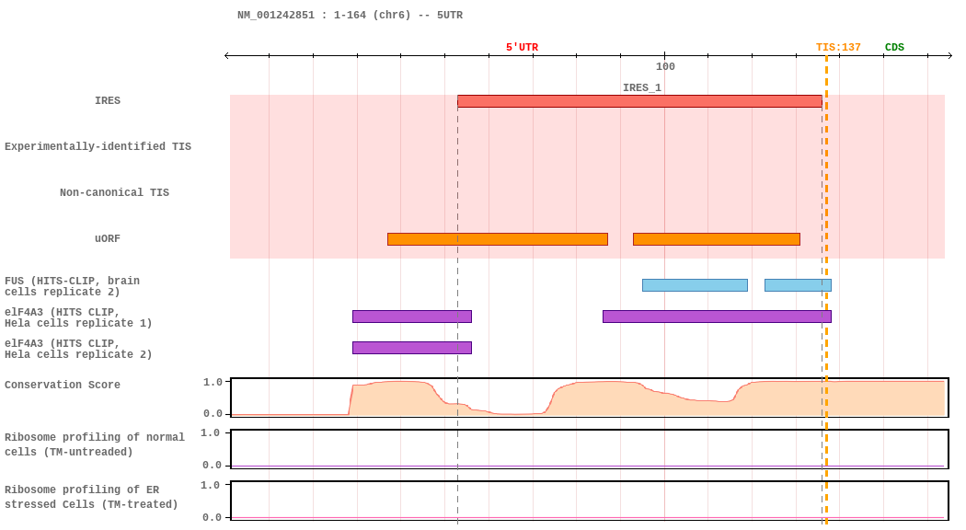Click the TM-untreated ribosome profiling plot
Image resolution: width=966 pixels, height=530 pixels.
590,449
